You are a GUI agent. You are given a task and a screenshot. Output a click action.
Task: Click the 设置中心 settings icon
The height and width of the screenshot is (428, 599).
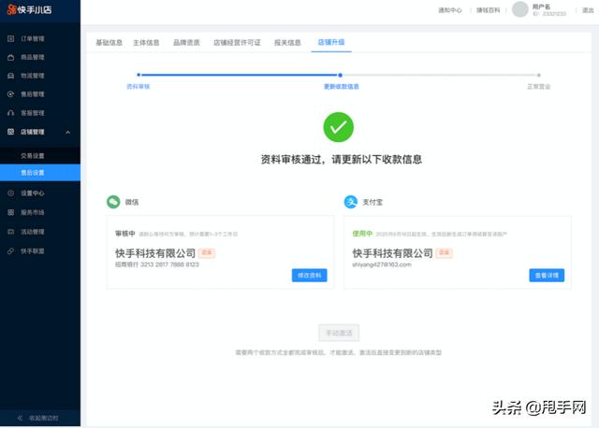pos(10,193)
